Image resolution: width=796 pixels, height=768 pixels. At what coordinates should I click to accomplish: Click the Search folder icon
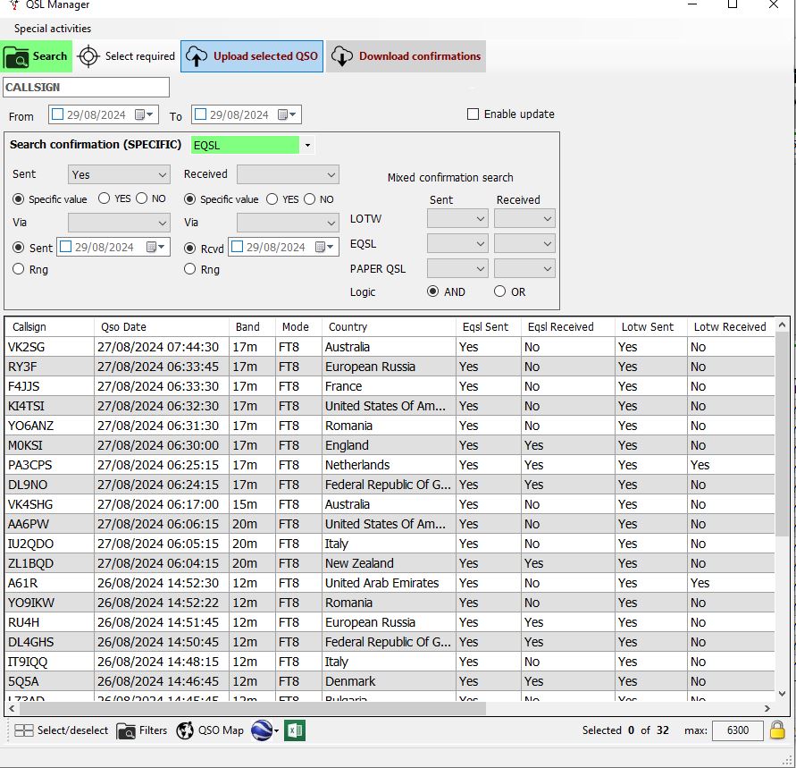(x=16, y=57)
